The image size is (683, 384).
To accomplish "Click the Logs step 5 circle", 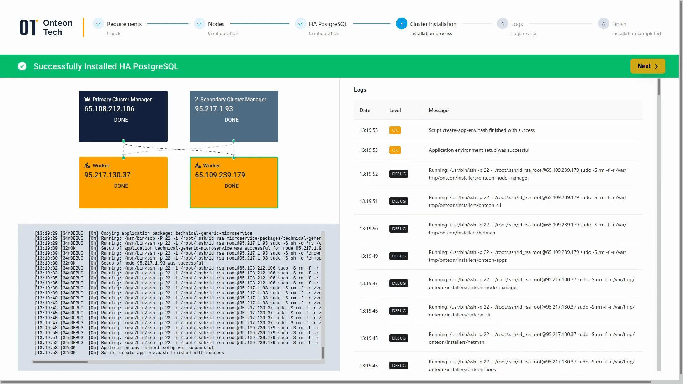I will (502, 24).
